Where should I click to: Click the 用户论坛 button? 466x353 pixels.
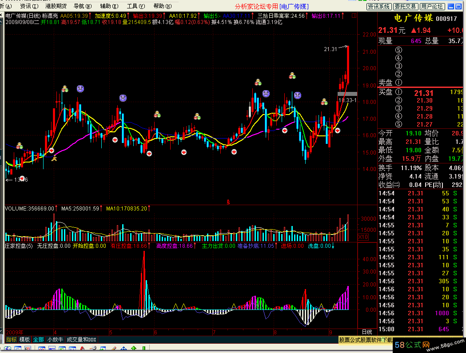[433, 7]
